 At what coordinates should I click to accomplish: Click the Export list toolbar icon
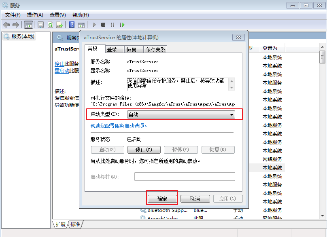pos(59,25)
